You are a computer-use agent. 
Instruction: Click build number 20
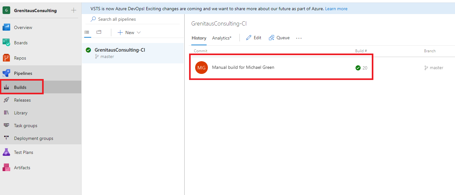(x=365, y=68)
